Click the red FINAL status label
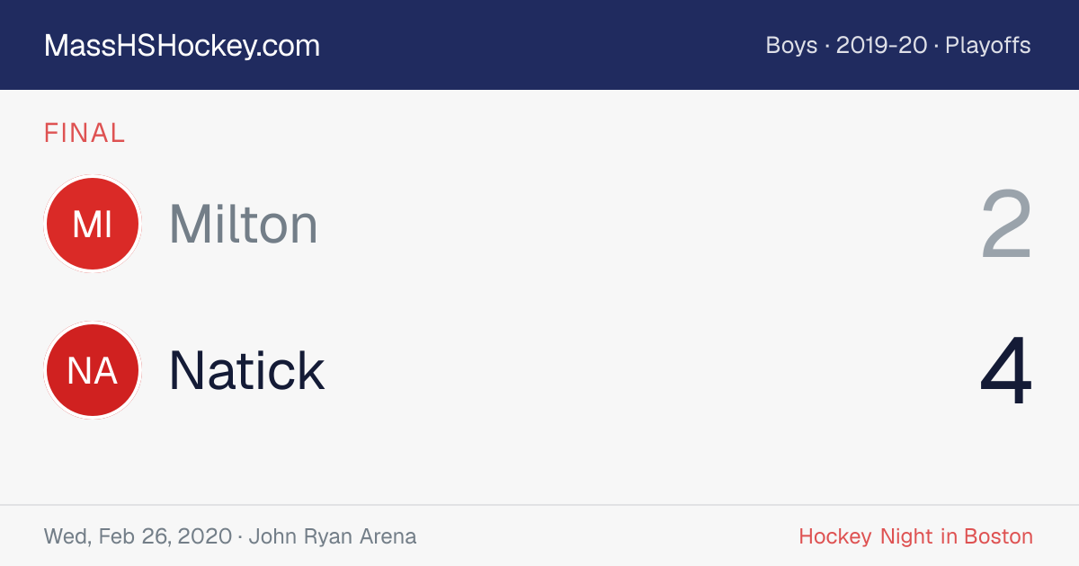The image size is (1079, 566). click(85, 134)
